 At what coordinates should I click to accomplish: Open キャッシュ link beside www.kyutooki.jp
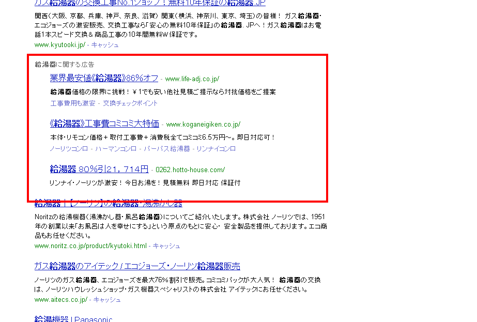pos(105,45)
